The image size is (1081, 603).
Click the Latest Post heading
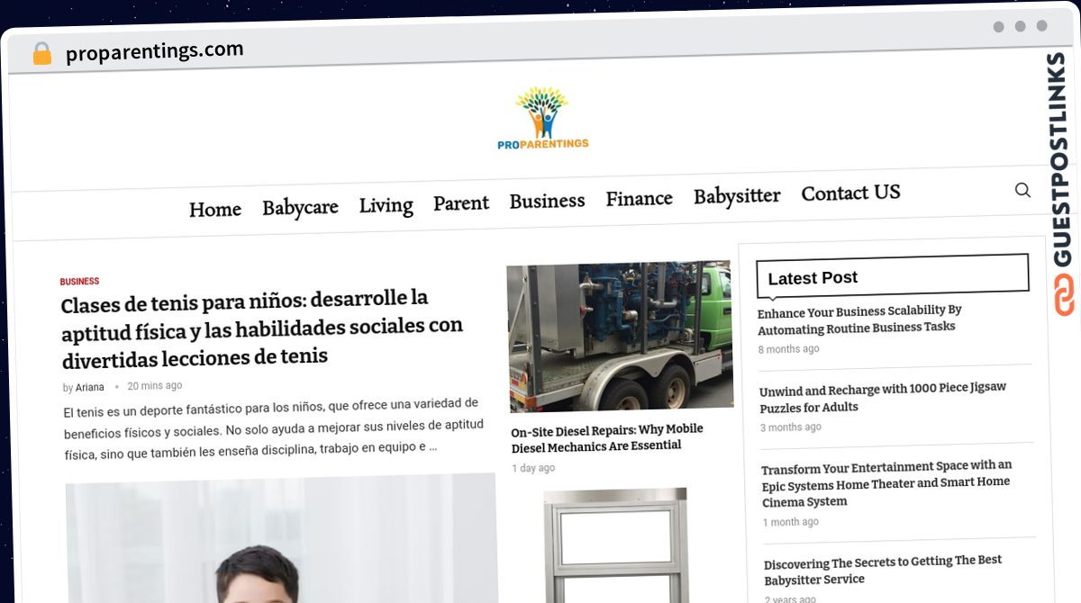pyautogui.click(x=813, y=278)
